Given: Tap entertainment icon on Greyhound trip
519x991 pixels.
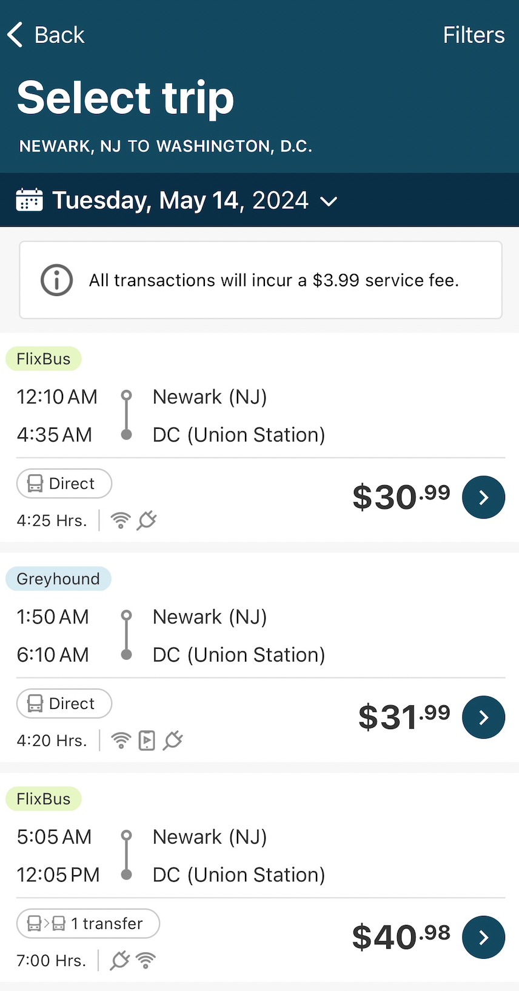Looking at the screenshot, I should point(147,741).
